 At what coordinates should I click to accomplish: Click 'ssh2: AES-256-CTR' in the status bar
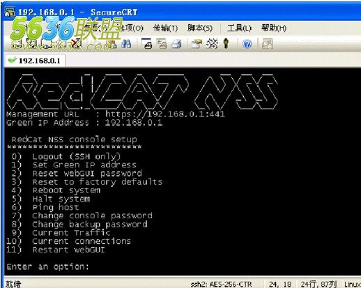click(221, 285)
